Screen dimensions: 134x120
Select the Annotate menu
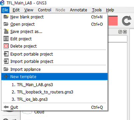coord(78,10)
